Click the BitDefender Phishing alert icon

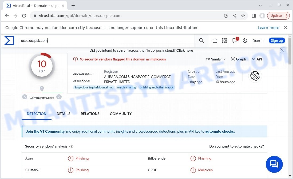(x=193, y=158)
